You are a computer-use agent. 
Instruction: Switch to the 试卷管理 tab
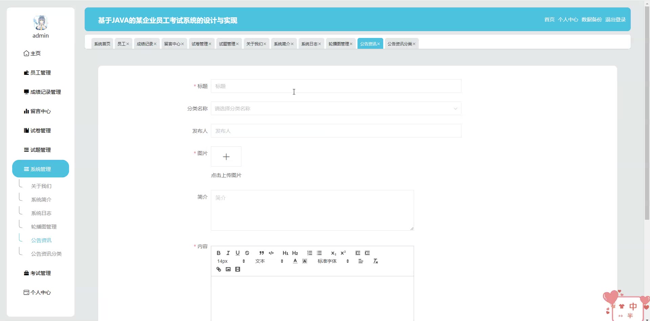[200, 44]
